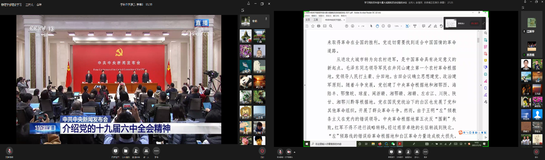
Task: Toggle microphone mute in left meeting window
Action: [x=9, y=151]
